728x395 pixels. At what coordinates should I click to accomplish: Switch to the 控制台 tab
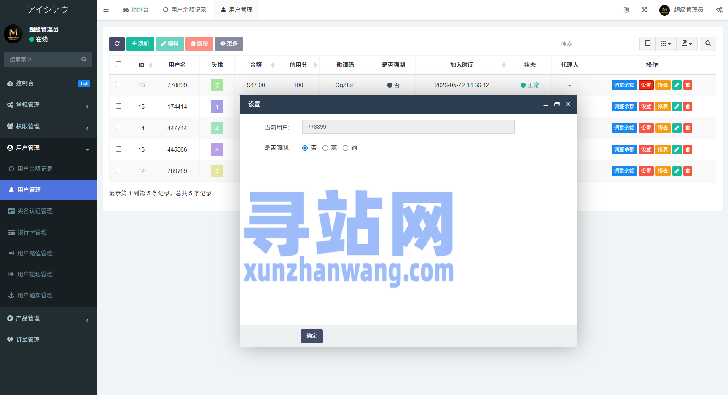(x=135, y=10)
